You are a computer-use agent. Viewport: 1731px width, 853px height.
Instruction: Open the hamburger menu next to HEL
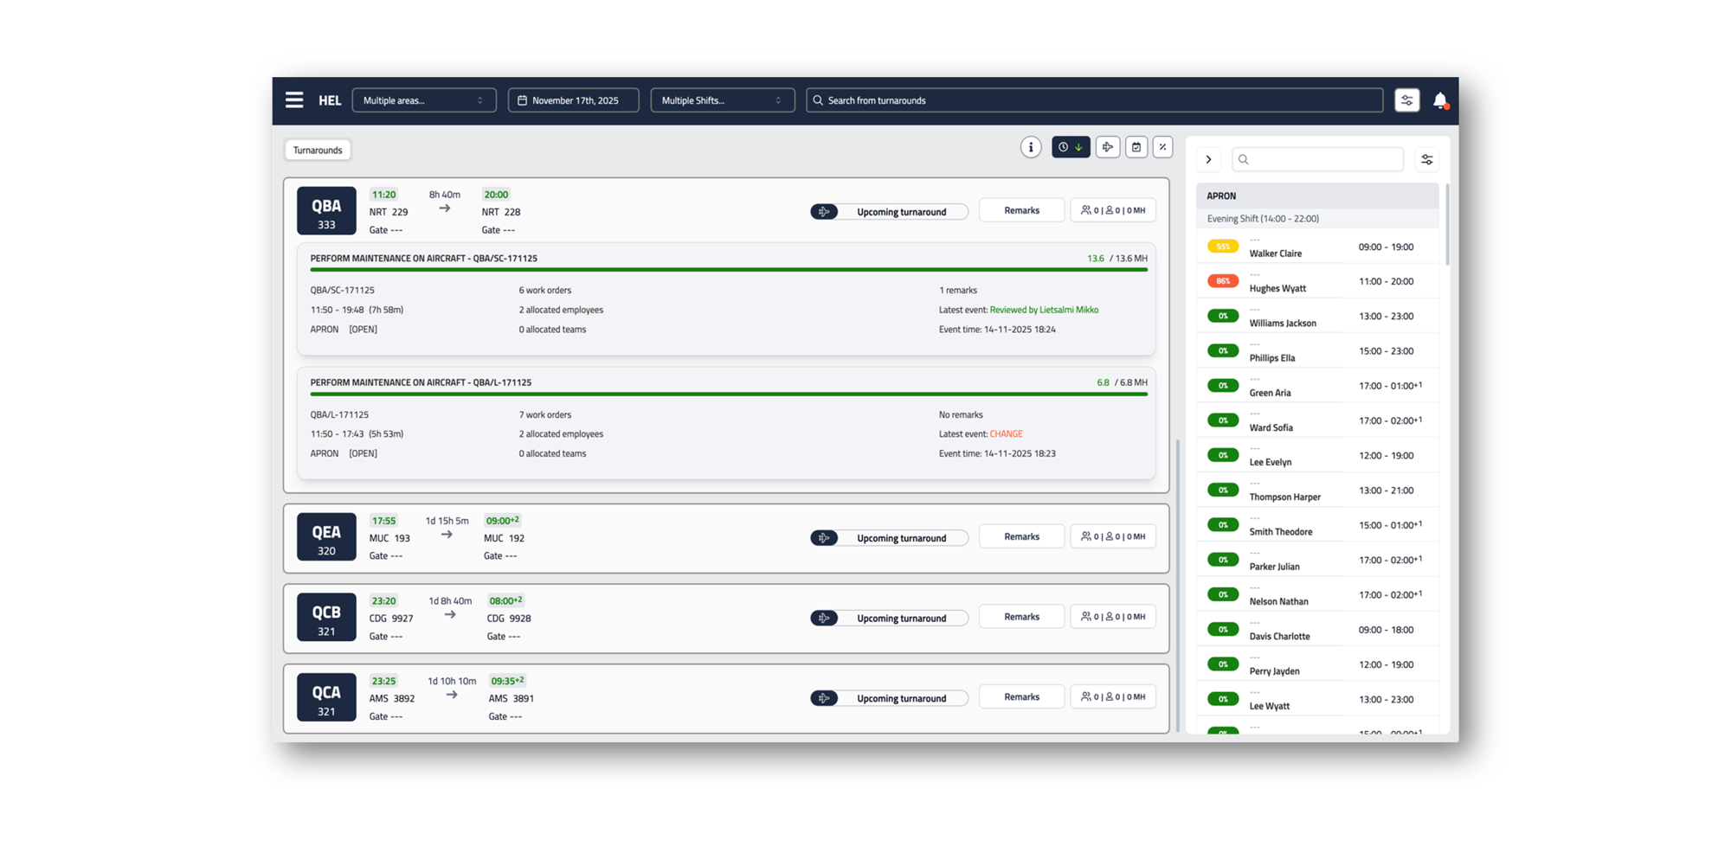click(x=294, y=100)
